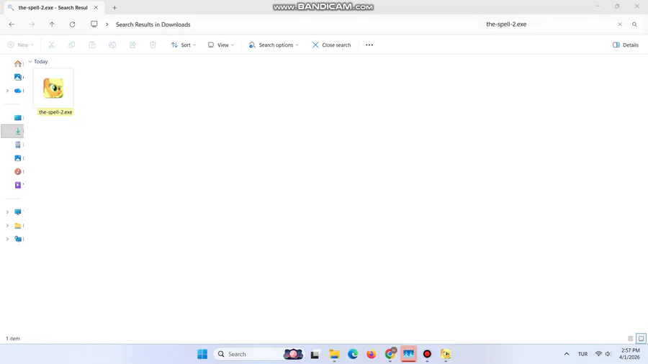Click the the-spell-2.exe file name label
This screenshot has height=364, width=648.
pyautogui.click(x=55, y=112)
